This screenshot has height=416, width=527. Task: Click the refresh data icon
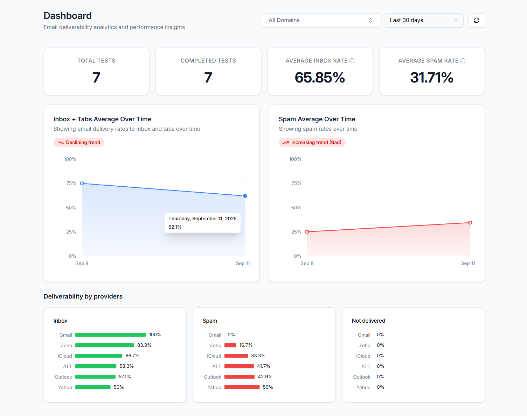476,20
